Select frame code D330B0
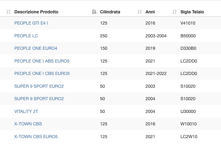 click(188, 48)
